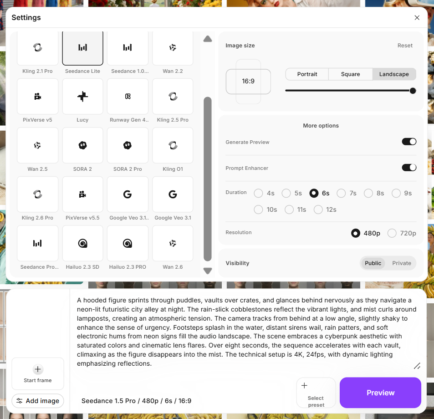
Task: Pick the Runway Gen 4 model tile
Action: pos(128,97)
